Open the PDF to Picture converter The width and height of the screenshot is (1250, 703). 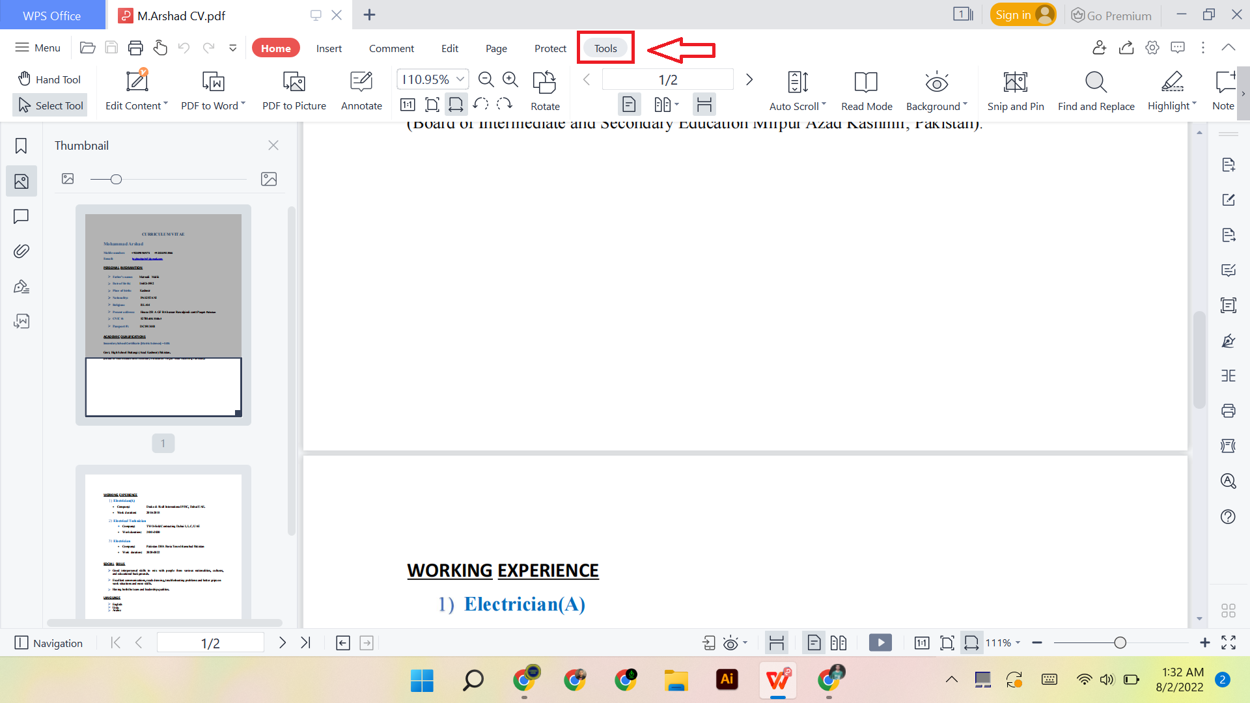click(294, 90)
